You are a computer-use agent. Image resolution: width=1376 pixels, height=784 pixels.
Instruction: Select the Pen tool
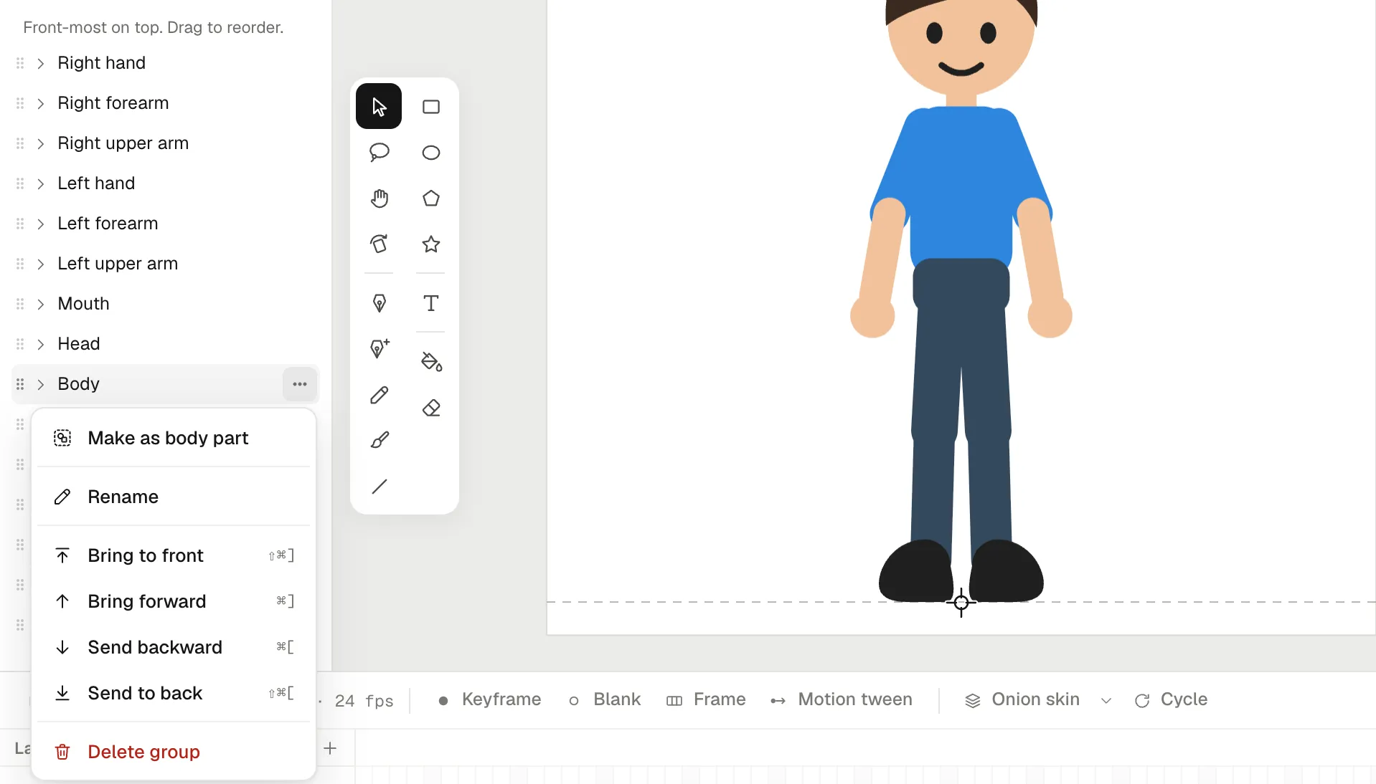pos(379,303)
